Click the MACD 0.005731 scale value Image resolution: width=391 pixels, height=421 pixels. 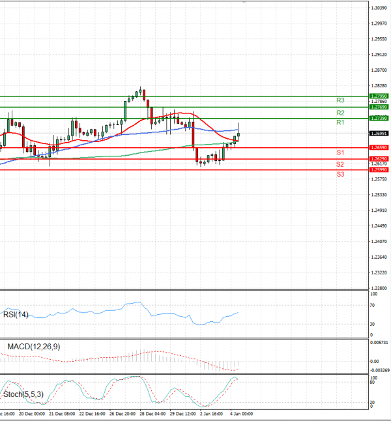click(x=379, y=343)
